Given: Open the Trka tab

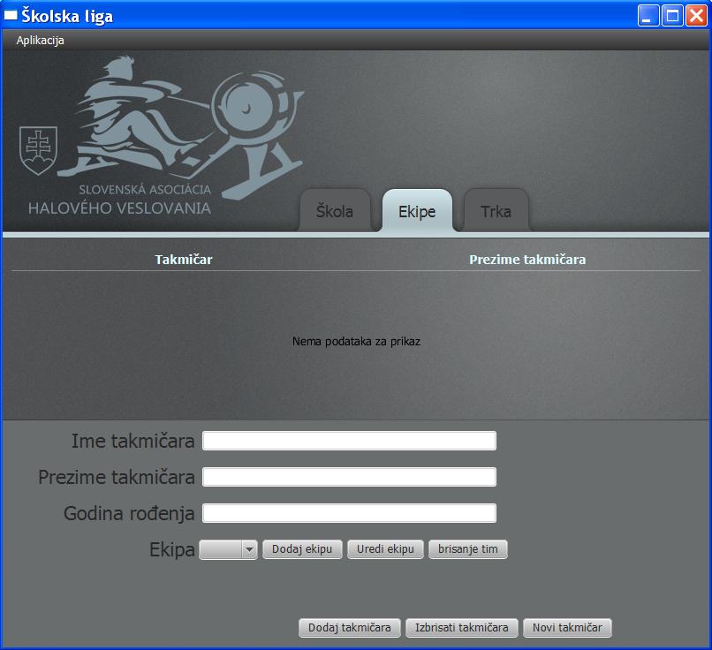Looking at the screenshot, I should (x=496, y=211).
